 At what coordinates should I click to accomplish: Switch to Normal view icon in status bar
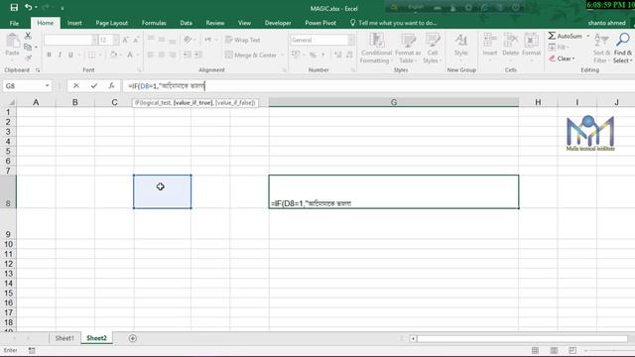pyautogui.click(x=535, y=350)
